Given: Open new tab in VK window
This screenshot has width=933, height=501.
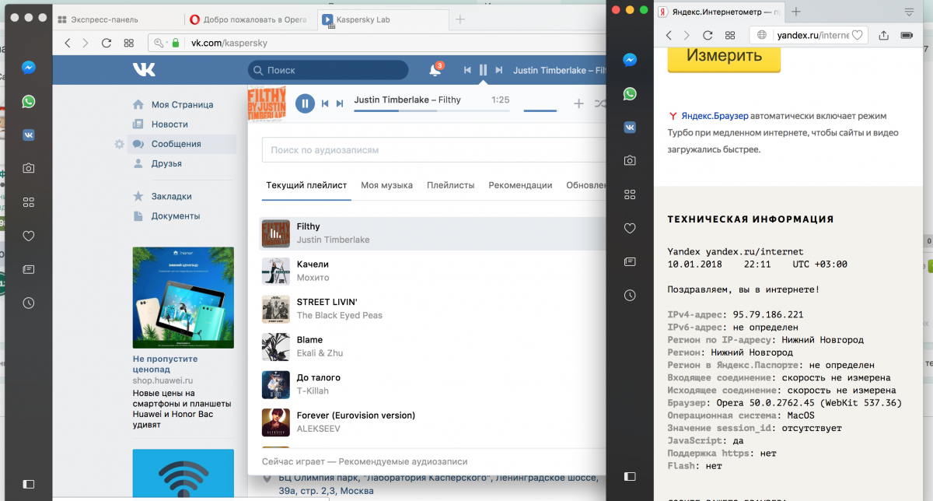Looking at the screenshot, I should tap(460, 19).
